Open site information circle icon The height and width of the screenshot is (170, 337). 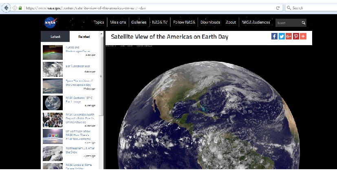point(15,8)
